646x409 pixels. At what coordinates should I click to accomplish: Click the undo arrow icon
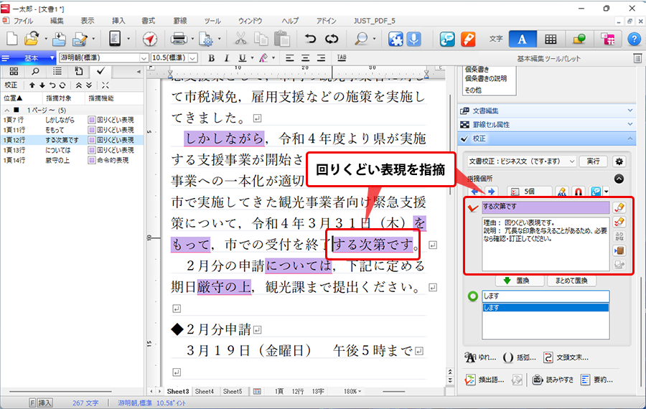click(310, 39)
